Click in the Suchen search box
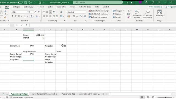The width and height of the screenshot is (176, 99). pyautogui.click(x=98, y=2)
